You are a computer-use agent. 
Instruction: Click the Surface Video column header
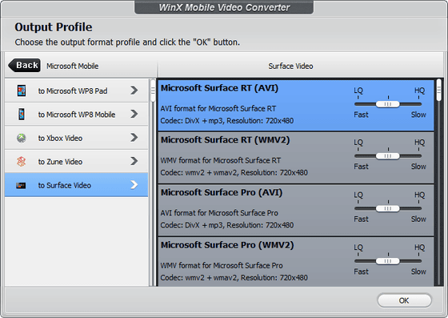click(x=290, y=66)
